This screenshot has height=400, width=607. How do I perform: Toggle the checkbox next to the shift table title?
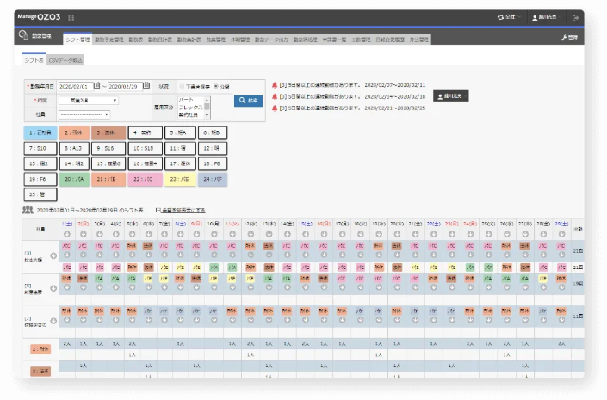point(158,210)
